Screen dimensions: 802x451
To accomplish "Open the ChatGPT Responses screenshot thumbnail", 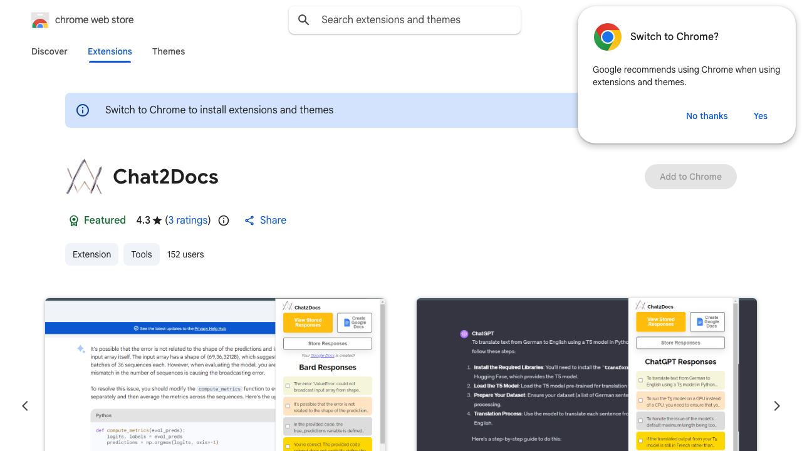I will click(x=586, y=375).
